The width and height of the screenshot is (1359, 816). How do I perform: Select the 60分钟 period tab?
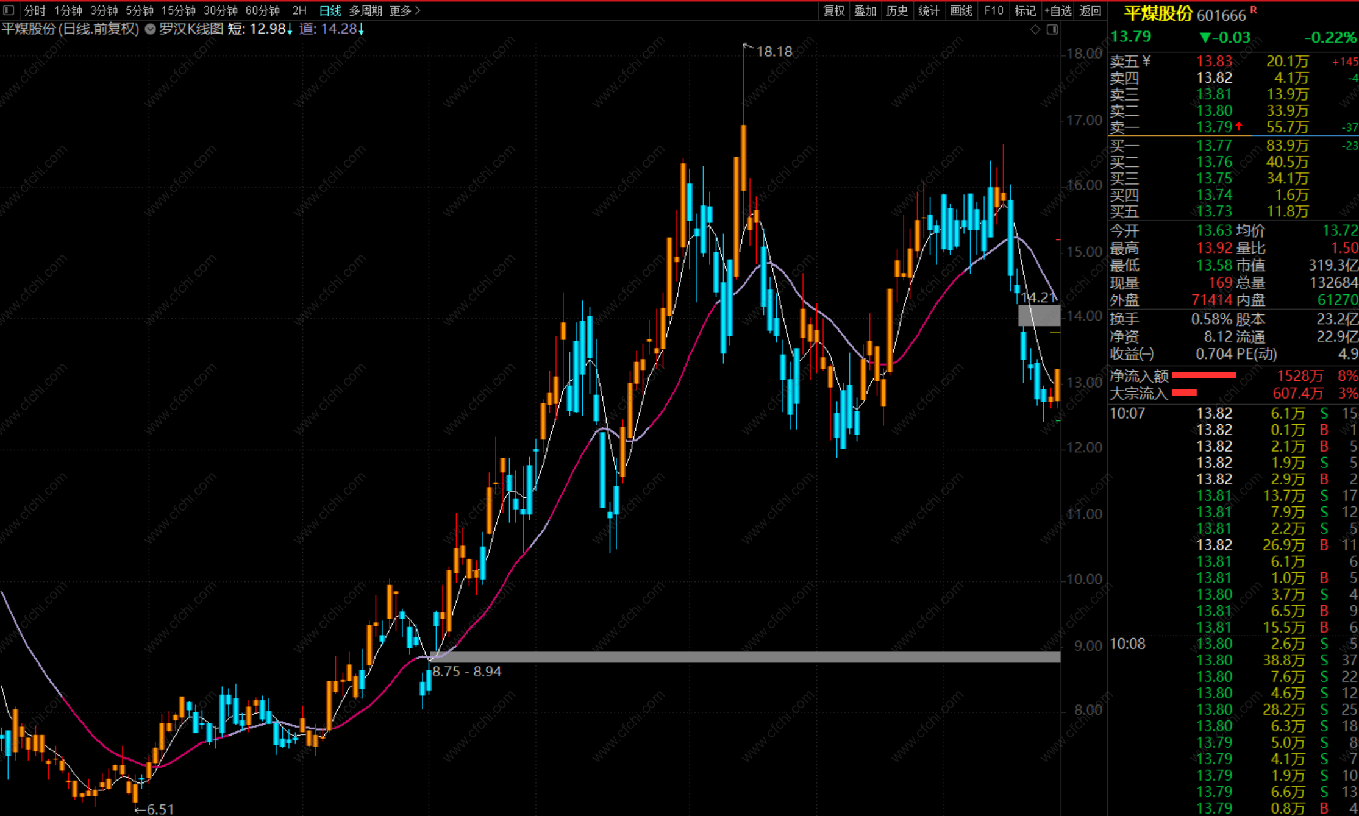coord(262,10)
